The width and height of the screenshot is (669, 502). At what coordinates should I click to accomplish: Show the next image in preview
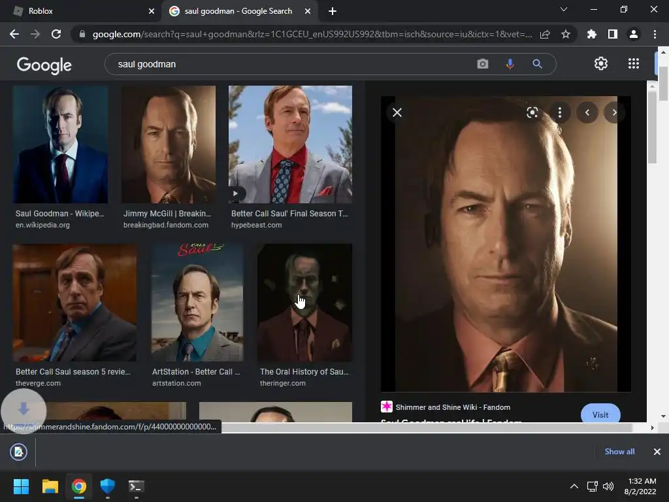click(614, 112)
